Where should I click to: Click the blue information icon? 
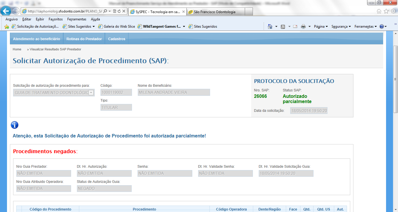point(15,125)
